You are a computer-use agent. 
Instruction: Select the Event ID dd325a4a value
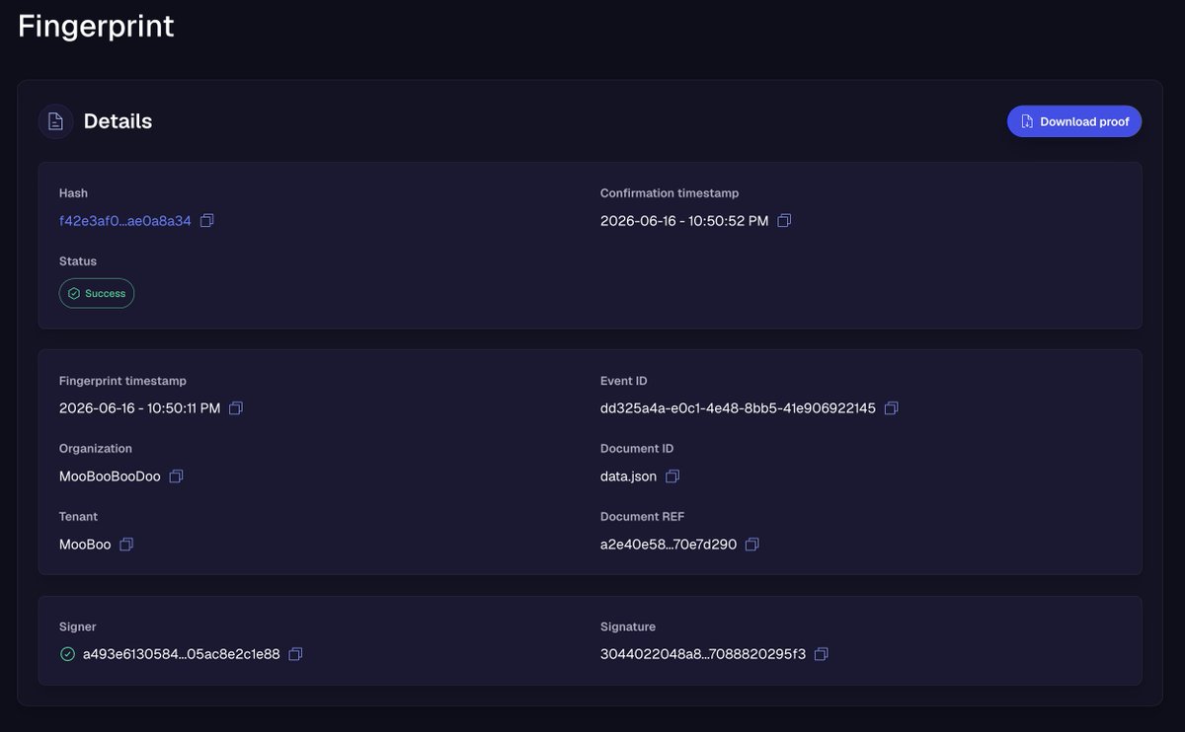pyautogui.click(x=738, y=408)
